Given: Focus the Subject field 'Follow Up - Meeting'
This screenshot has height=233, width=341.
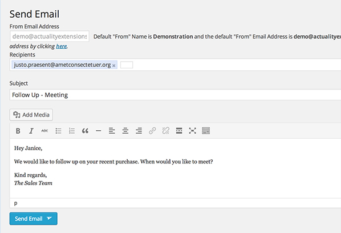Looking at the screenshot, I should click(175, 95).
